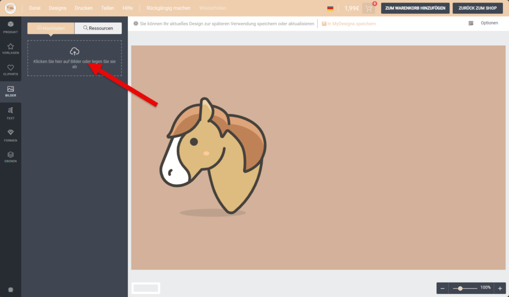The height and width of the screenshot is (297, 509).
Task: Save design with In MyDesigns speichern
Action: (349, 23)
